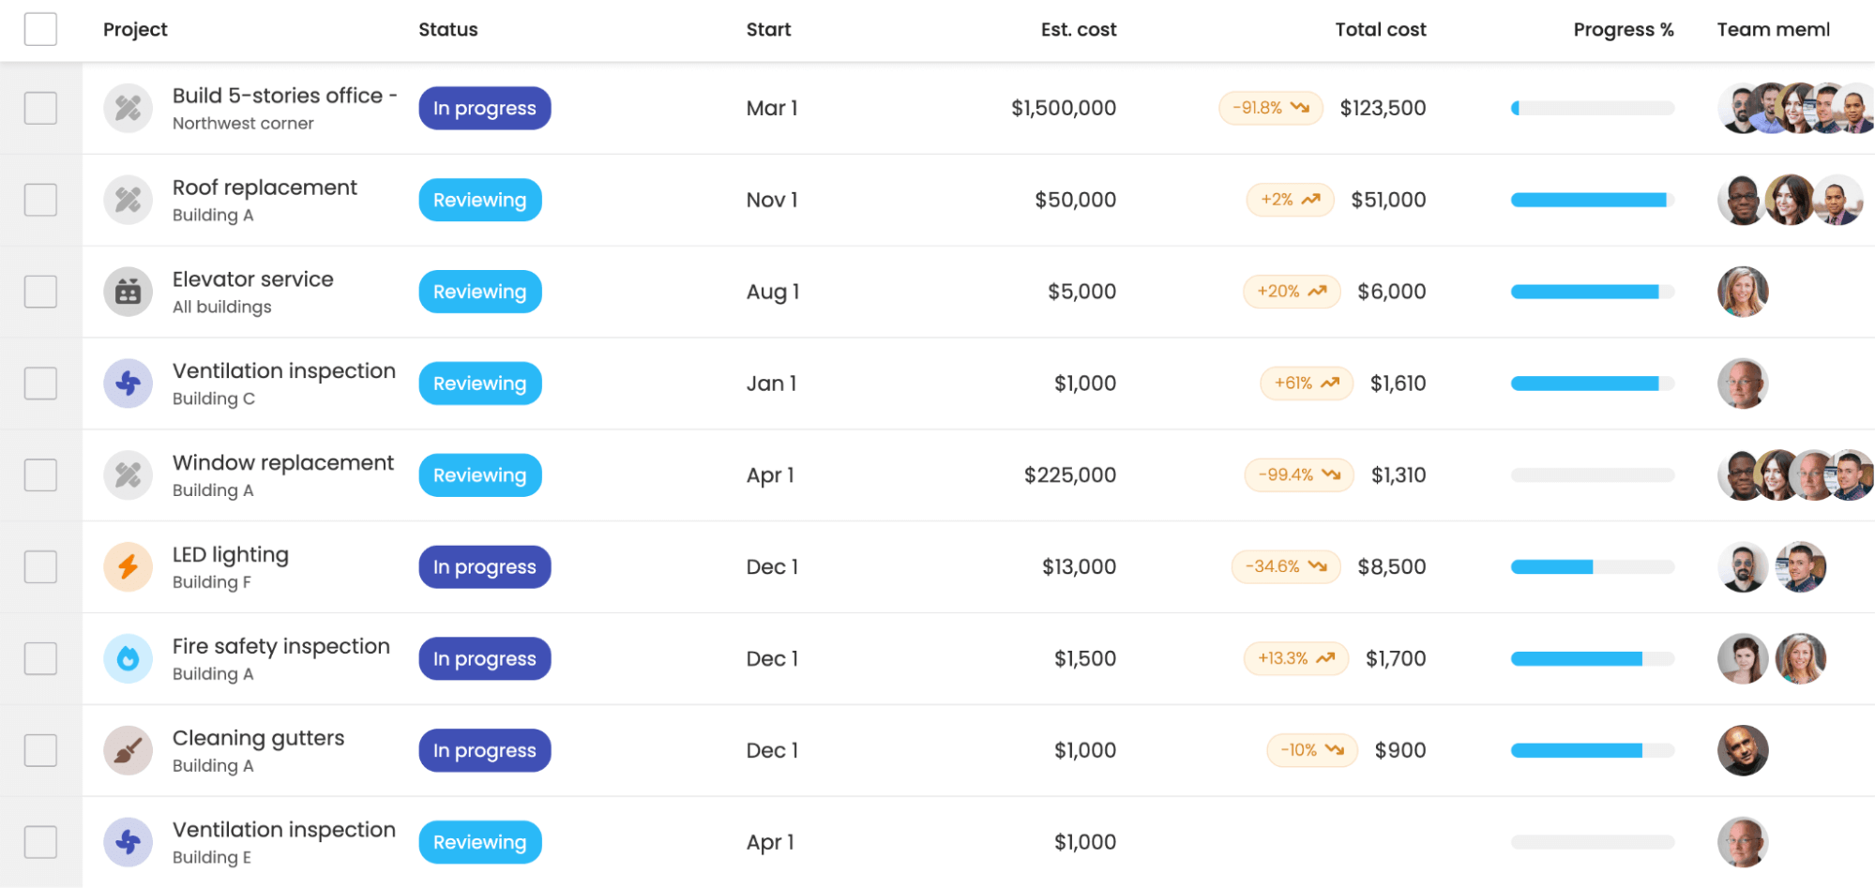Open the In progress status for Cleaning gutters
This screenshot has height=888, width=1875.
[x=485, y=750]
